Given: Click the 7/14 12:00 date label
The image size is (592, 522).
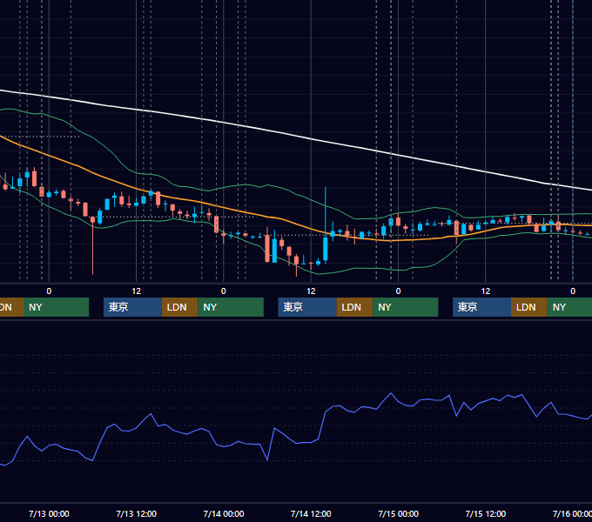Looking at the screenshot, I should 311,513.
